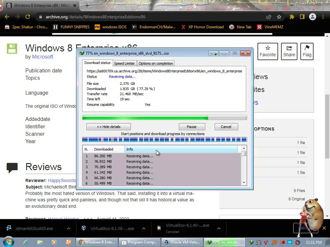The height and width of the screenshot is (247, 330).
Task: Click the green arrow icon in dialog title bar
Action: pos(214,54)
